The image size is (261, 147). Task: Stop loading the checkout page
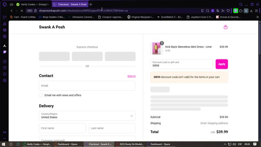coord(22,11)
